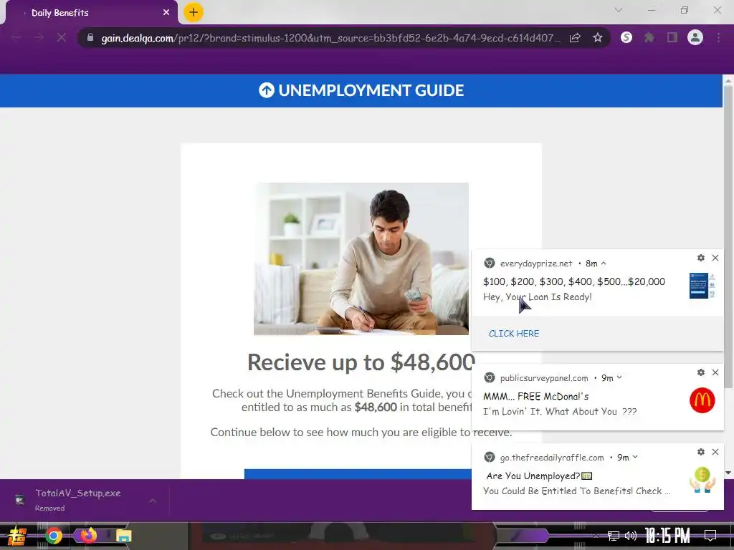734x550 pixels.
Task: Close the Daily Benefits tab
Action: [x=166, y=13]
